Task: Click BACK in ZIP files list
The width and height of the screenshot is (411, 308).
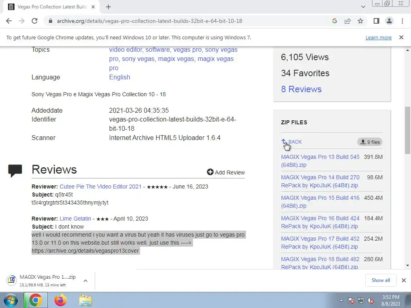Action: click(x=291, y=142)
